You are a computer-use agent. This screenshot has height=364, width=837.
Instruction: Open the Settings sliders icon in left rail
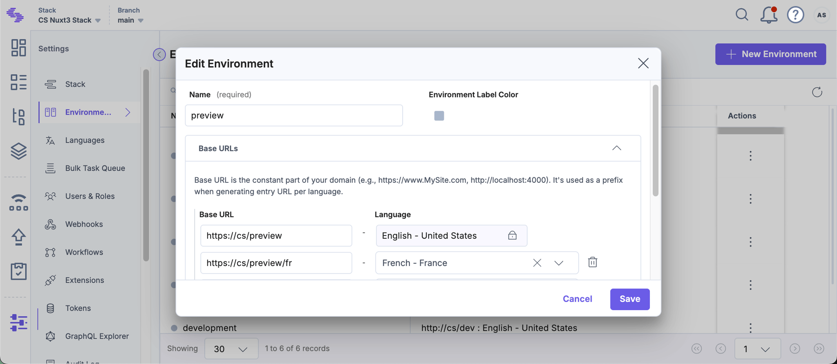coord(18,322)
